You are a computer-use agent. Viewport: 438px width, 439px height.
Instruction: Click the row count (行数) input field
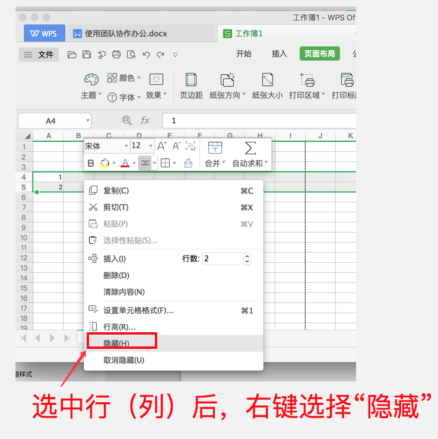pyautogui.click(x=222, y=259)
